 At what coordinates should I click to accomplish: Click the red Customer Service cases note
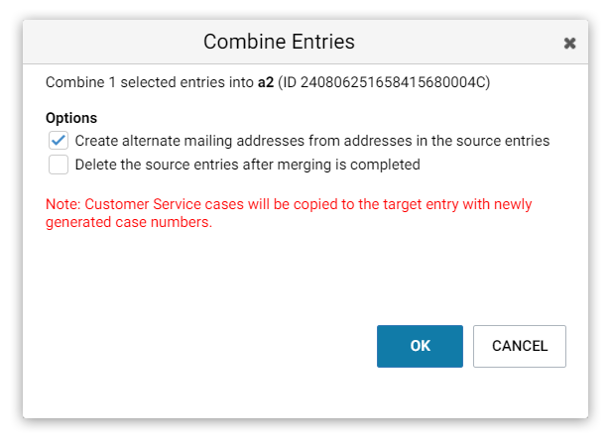click(x=289, y=213)
